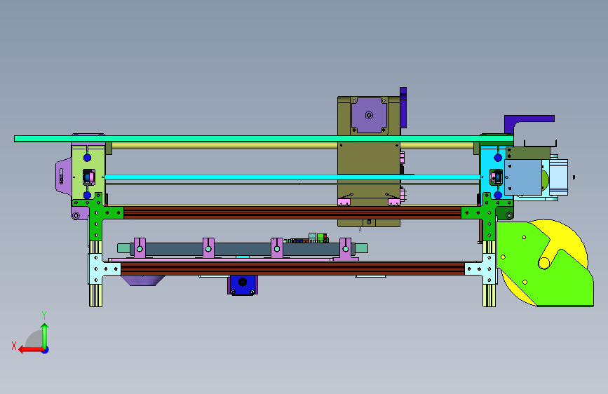Viewport: 608px width, 394px height.
Task: Select the purple trapezoid part under left rail
Action: [x=142, y=280]
